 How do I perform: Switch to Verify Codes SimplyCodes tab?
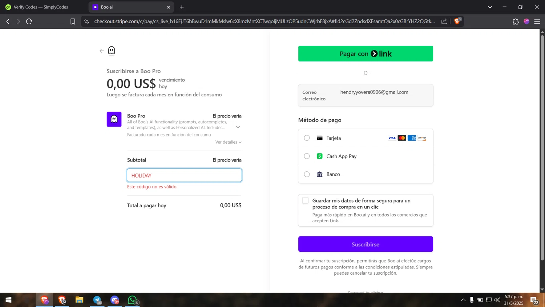pyautogui.click(x=41, y=7)
